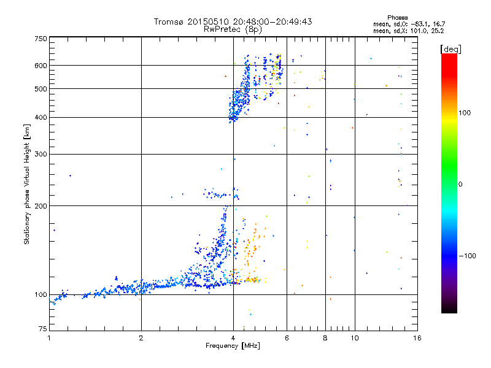
Task: Click the plot title 'Tromsø 20150510 20:48:00-20:49:43'
Action: coord(233,21)
